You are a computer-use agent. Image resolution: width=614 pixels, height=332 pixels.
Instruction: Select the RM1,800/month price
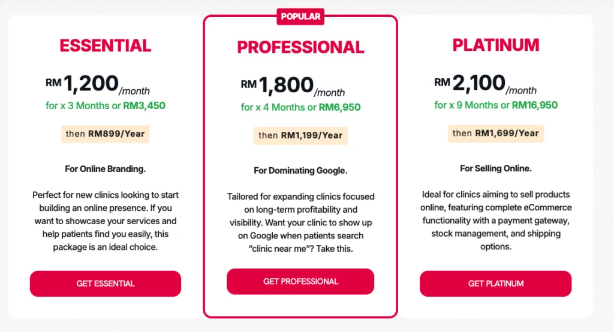293,86
